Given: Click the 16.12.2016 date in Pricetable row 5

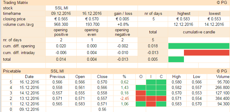Looking at the screenshot, I should [x=29, y=82].
